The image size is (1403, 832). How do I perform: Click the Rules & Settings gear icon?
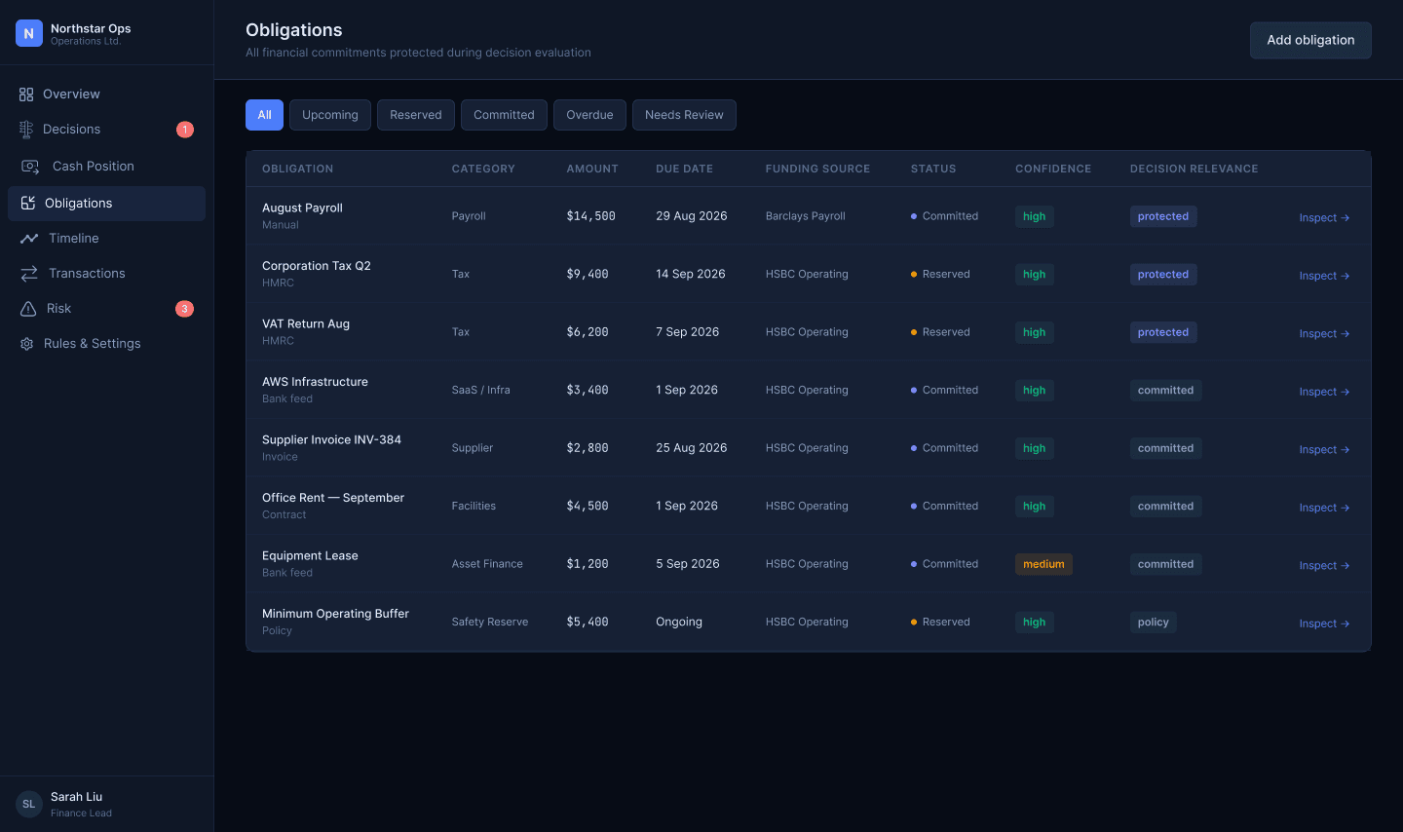point(27,344)
